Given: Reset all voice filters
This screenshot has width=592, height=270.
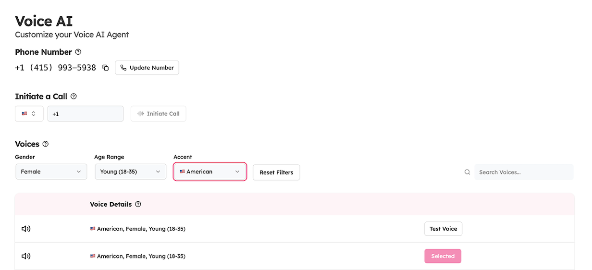Looking at the screenshot, I should (276, 172).
